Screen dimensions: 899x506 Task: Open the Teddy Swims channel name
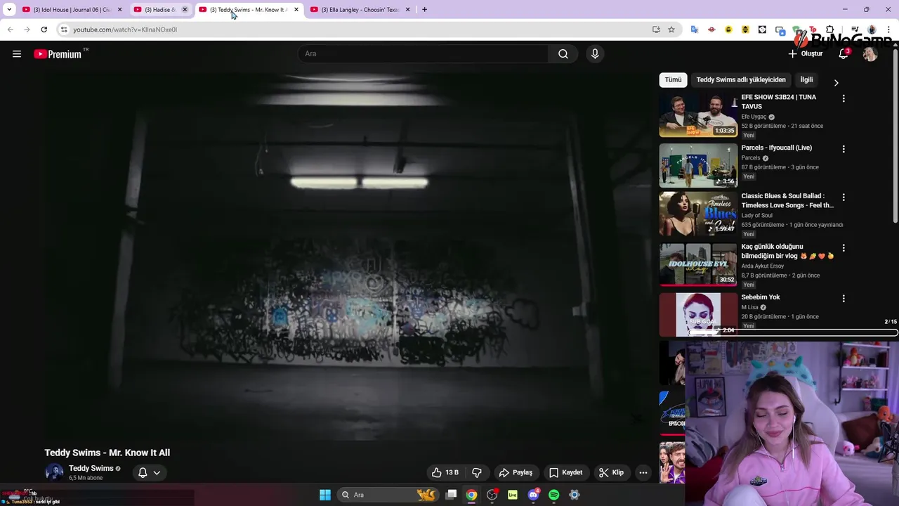(x=91, y=468)
